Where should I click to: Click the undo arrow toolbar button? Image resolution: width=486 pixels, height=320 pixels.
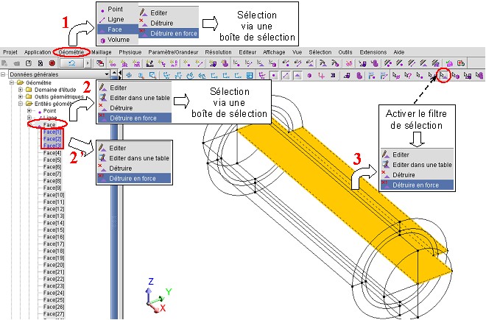click(x=72, y=64)
